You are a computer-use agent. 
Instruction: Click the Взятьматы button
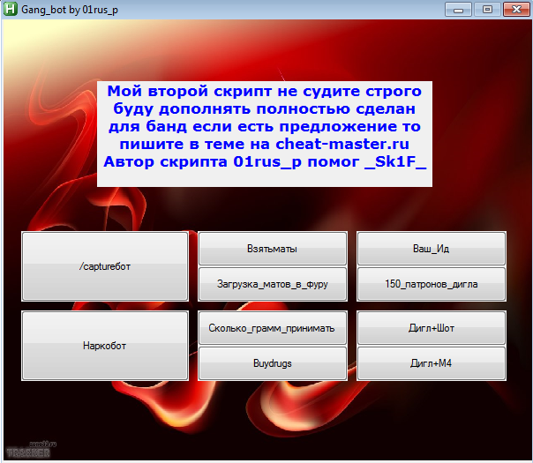click(x=272, y=249)
